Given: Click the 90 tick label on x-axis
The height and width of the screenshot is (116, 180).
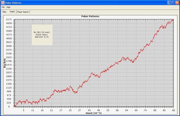Looking at the screenshot, I should [x=173, y=110].
